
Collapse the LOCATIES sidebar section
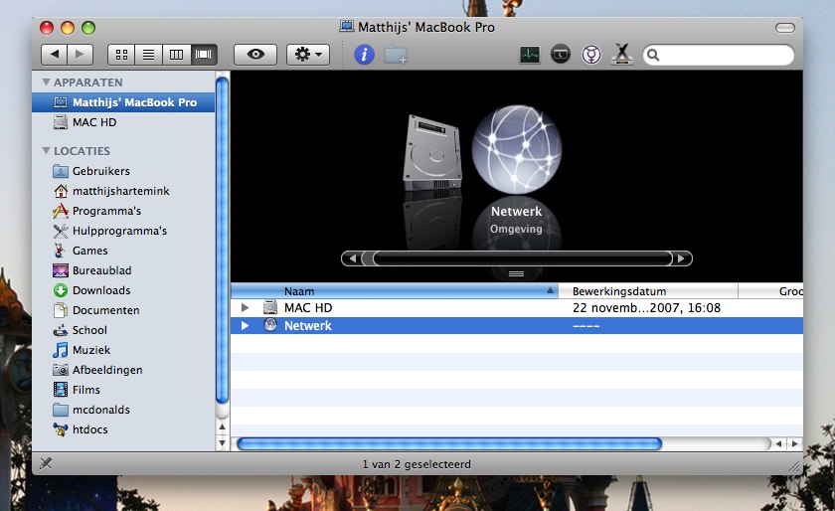(x=47, y=151)
